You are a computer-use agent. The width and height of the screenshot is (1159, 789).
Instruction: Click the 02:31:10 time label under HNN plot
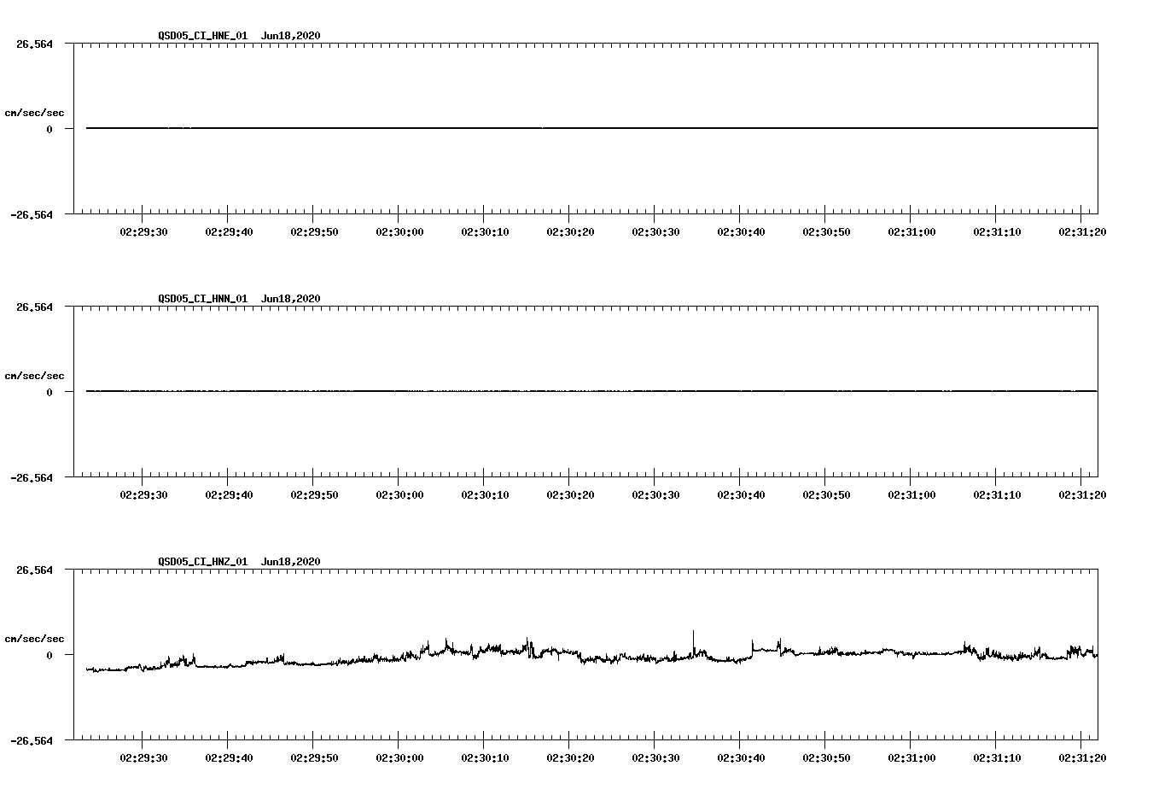[x=997, y=495]
